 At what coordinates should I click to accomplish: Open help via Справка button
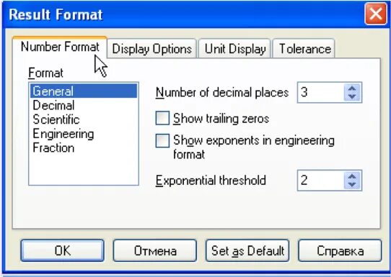point(340,250)
